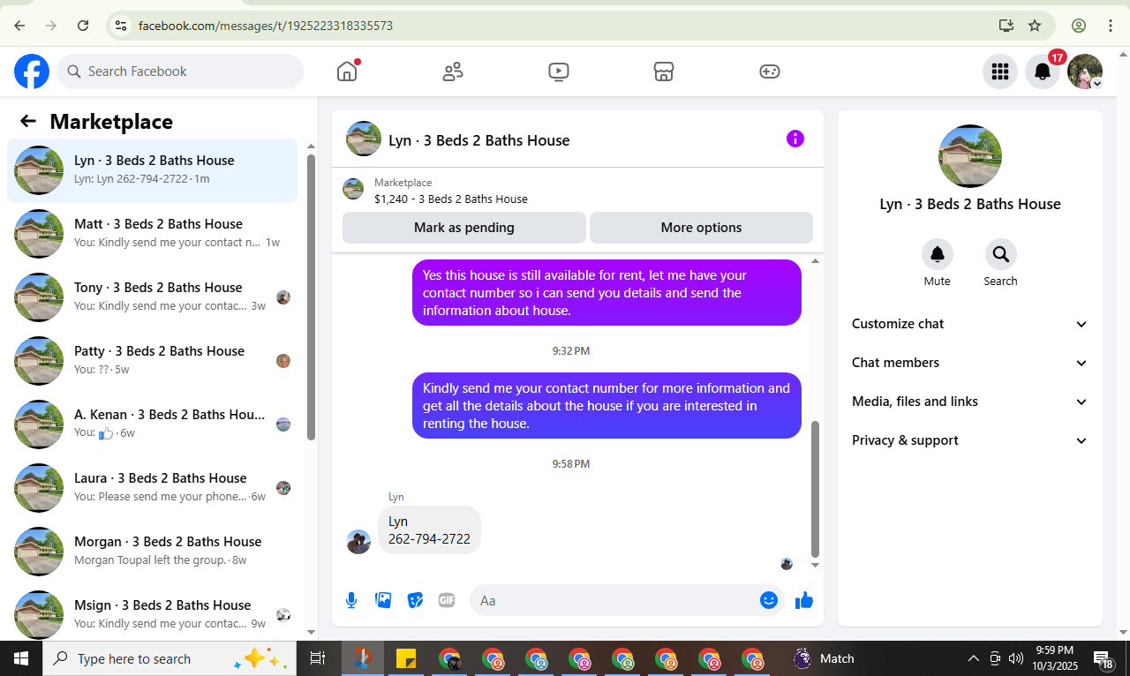Expand the Privacy & support section
Screen dimensions: 1130x676
point(970,440)
